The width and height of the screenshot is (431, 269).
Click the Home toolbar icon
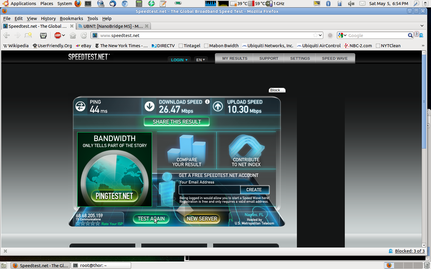pos(73,35)
